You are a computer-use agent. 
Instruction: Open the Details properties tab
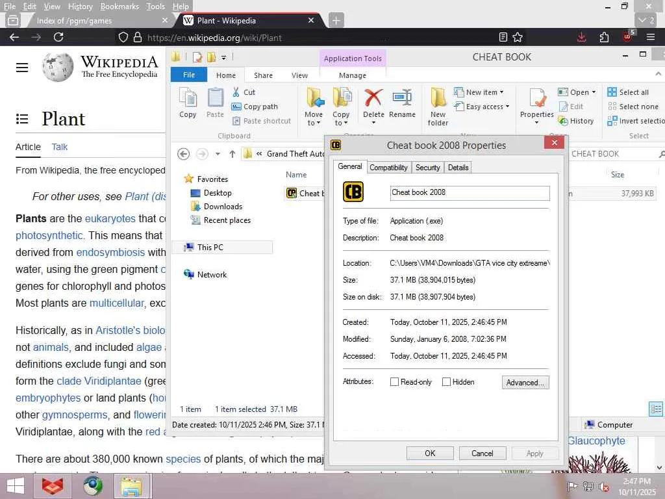click(458, 168)
